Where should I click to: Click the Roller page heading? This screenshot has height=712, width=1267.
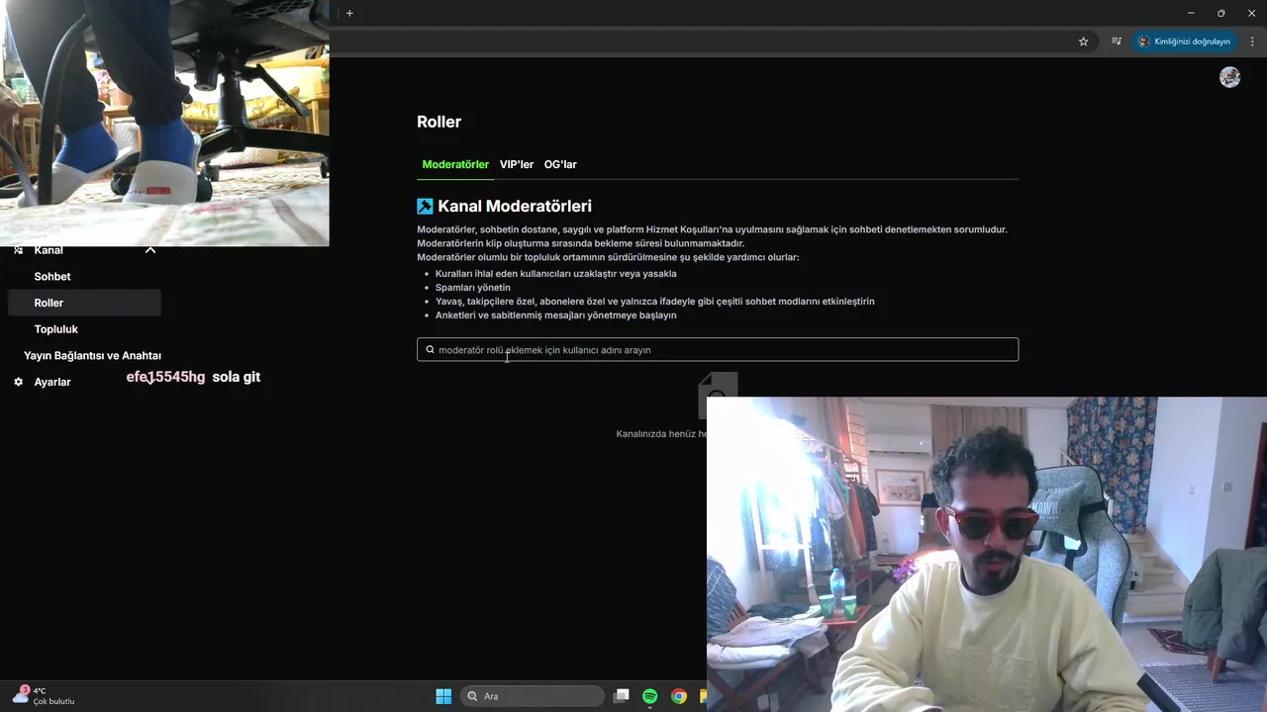pyautogui.click(x=439, y=122)
